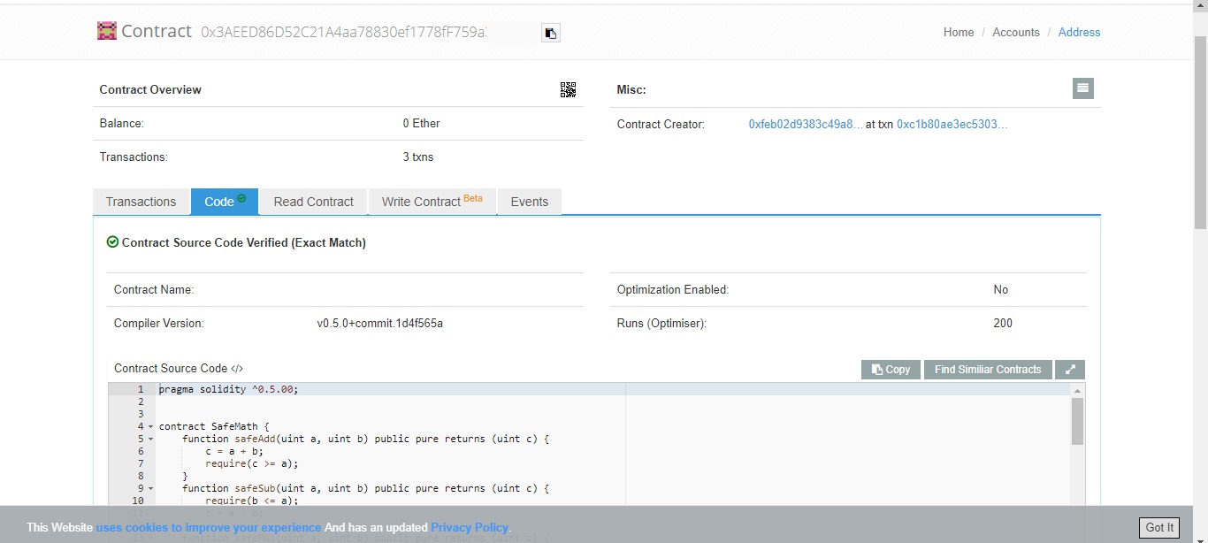Open the QR code icon
Viewport: 1208px width, 543px height.
568,89
